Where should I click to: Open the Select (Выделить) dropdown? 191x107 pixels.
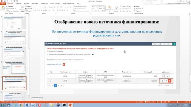(x=138, y=11)
